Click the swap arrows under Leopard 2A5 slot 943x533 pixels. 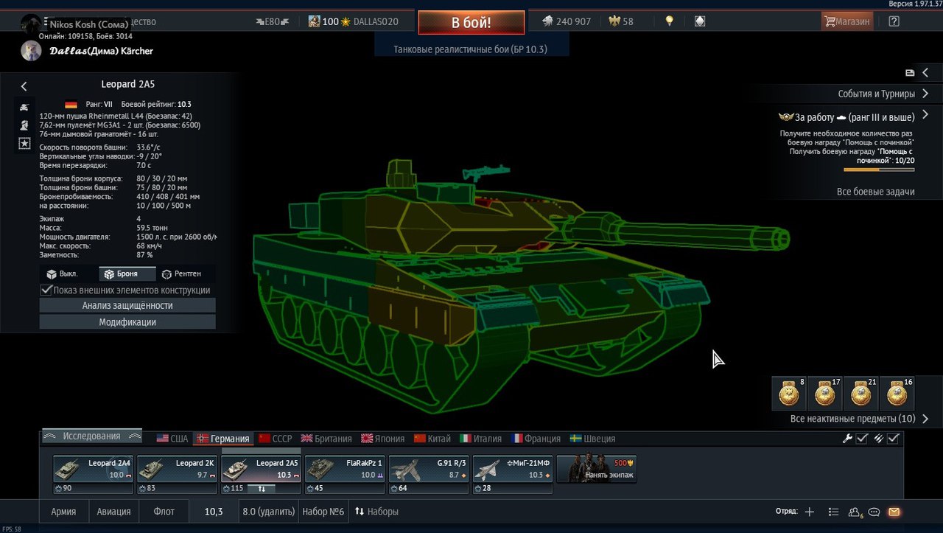(262, 488)
